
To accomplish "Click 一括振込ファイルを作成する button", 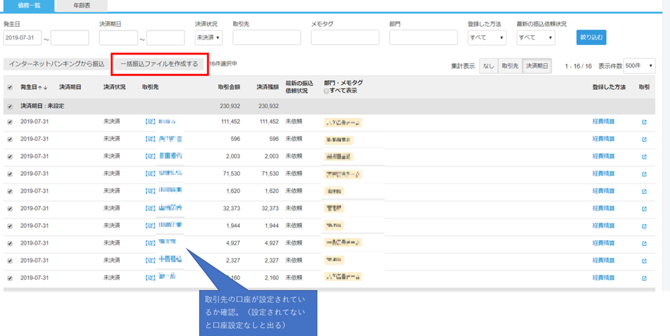I will tap(160, 64).
